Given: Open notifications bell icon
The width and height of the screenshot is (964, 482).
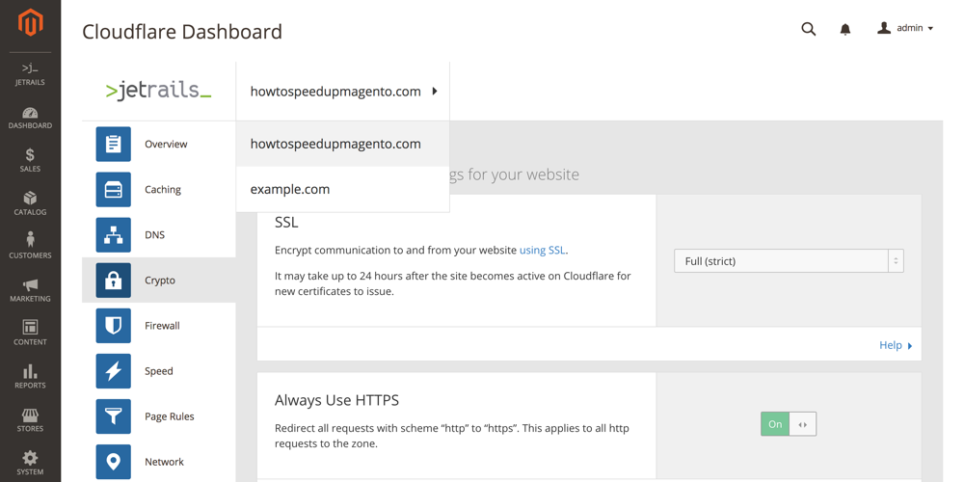Looking at the screenshot, I should [x=845, y=29].
